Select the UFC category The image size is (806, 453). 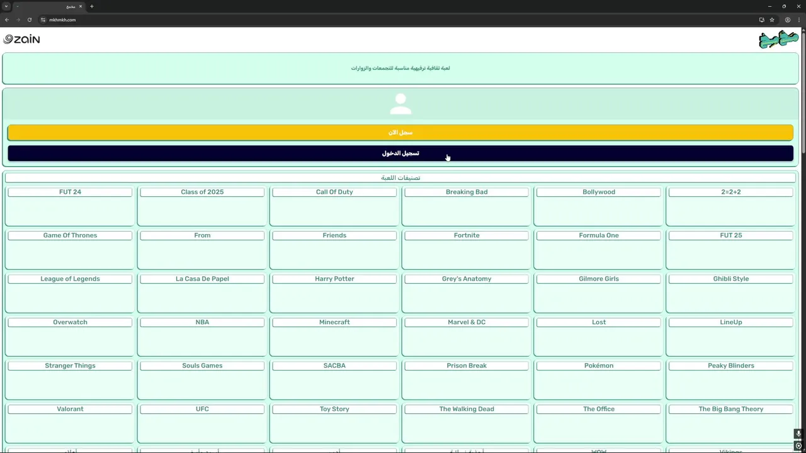[x=202, y=423]
